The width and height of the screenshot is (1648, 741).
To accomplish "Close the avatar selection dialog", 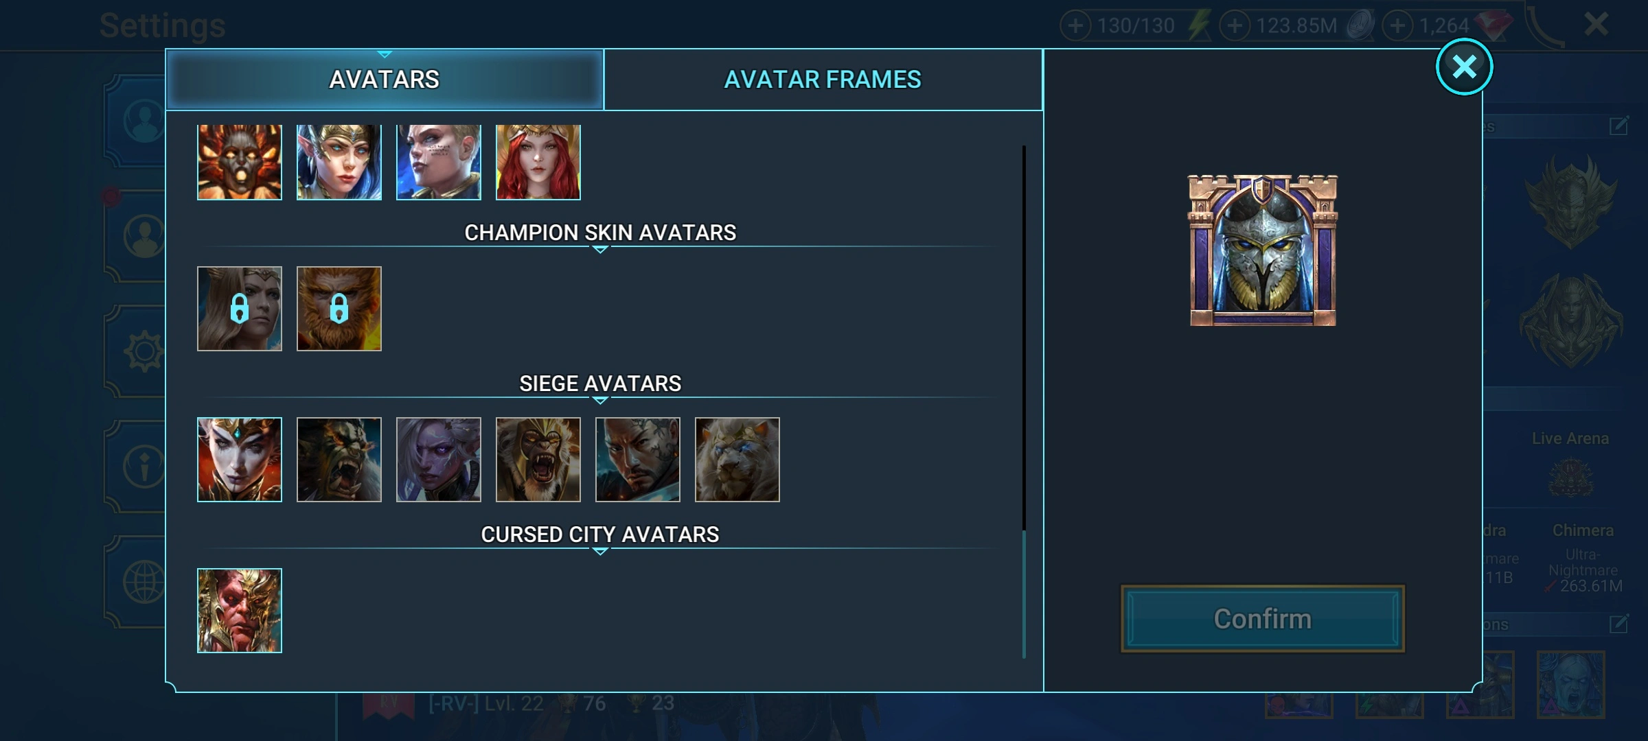I will pos(1464,67).
